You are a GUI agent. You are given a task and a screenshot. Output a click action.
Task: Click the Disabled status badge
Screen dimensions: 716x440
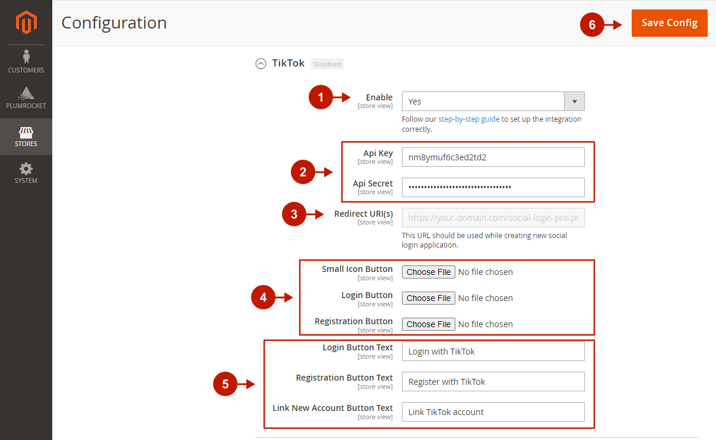pyautogui.click(x=327, y=64)
